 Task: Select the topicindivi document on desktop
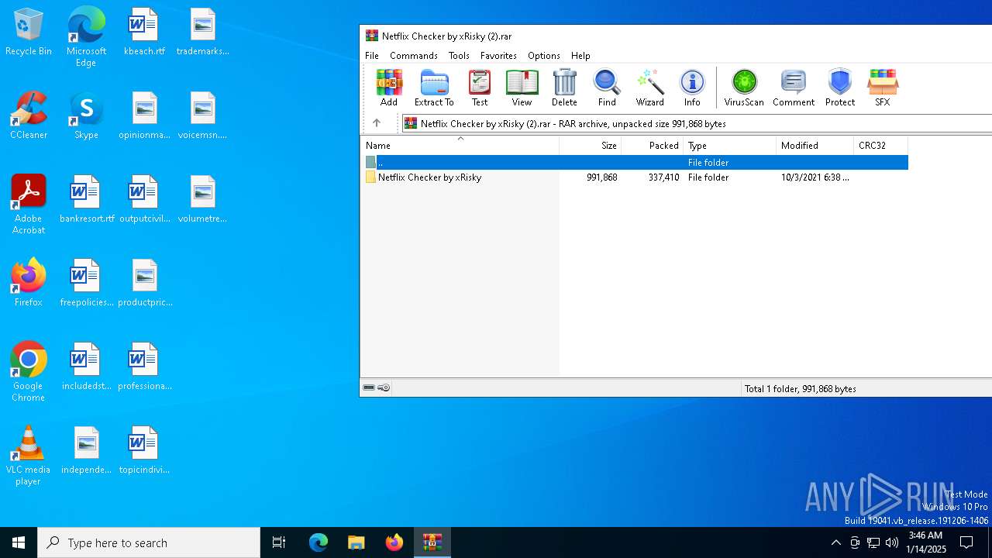(x=144, y=451)
